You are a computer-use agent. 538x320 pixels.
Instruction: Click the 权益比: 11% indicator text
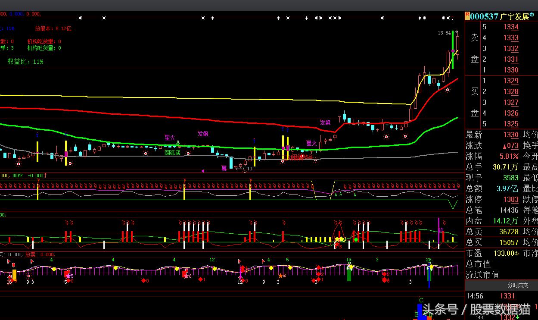click(x=25, y=62)
